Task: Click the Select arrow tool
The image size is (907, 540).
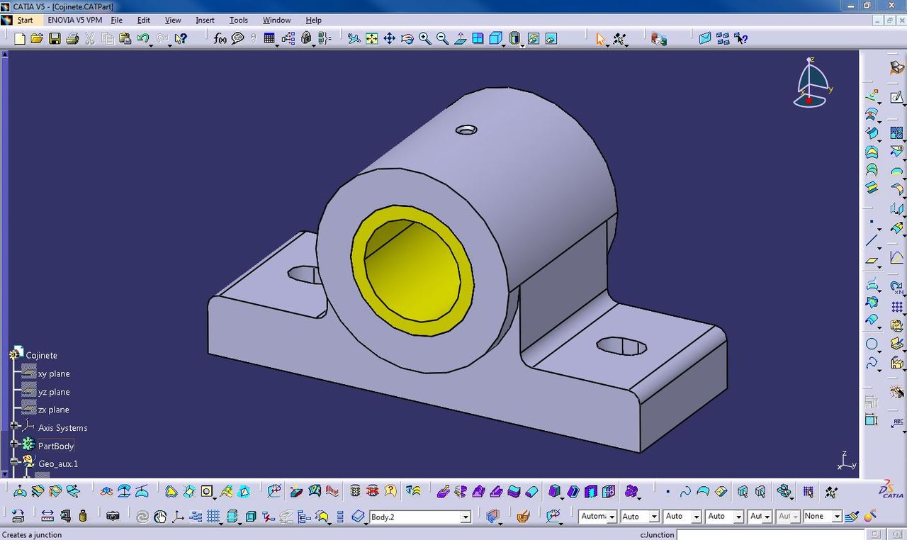Action: tap(601, 38)
